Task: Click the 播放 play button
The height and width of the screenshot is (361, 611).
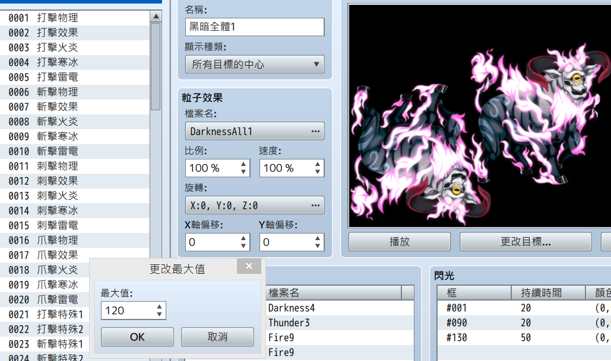Action: tap(400, 242)
